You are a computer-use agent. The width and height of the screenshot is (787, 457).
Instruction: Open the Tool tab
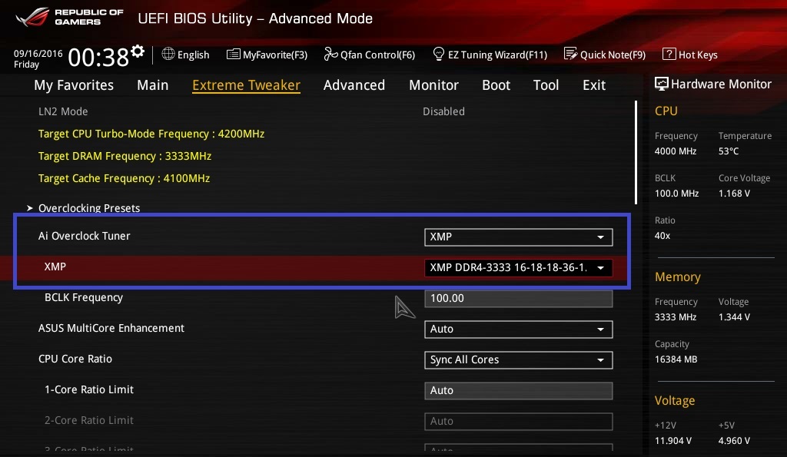(x=546, y=85)
